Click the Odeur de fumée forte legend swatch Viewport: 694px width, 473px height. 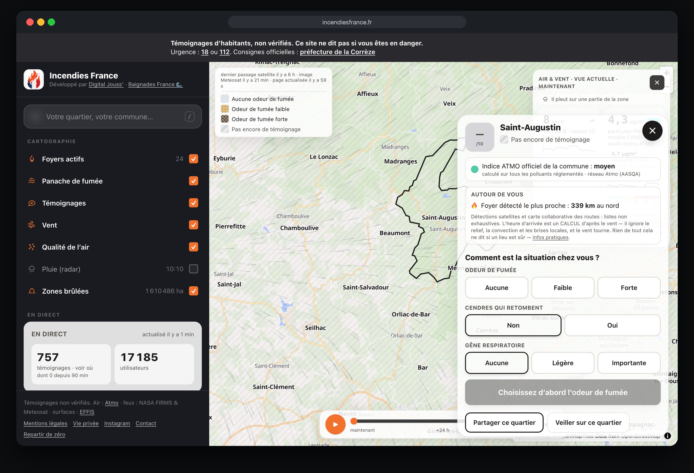pos(224,119)
